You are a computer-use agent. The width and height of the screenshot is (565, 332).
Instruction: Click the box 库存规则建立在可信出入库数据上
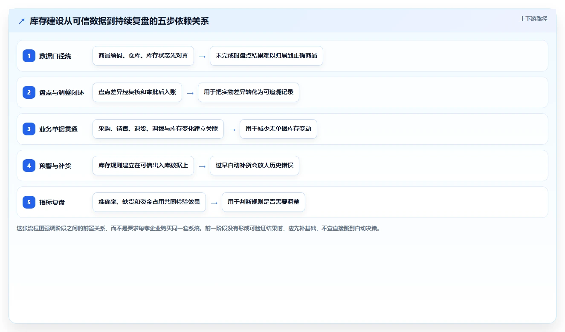pos(143,166)
